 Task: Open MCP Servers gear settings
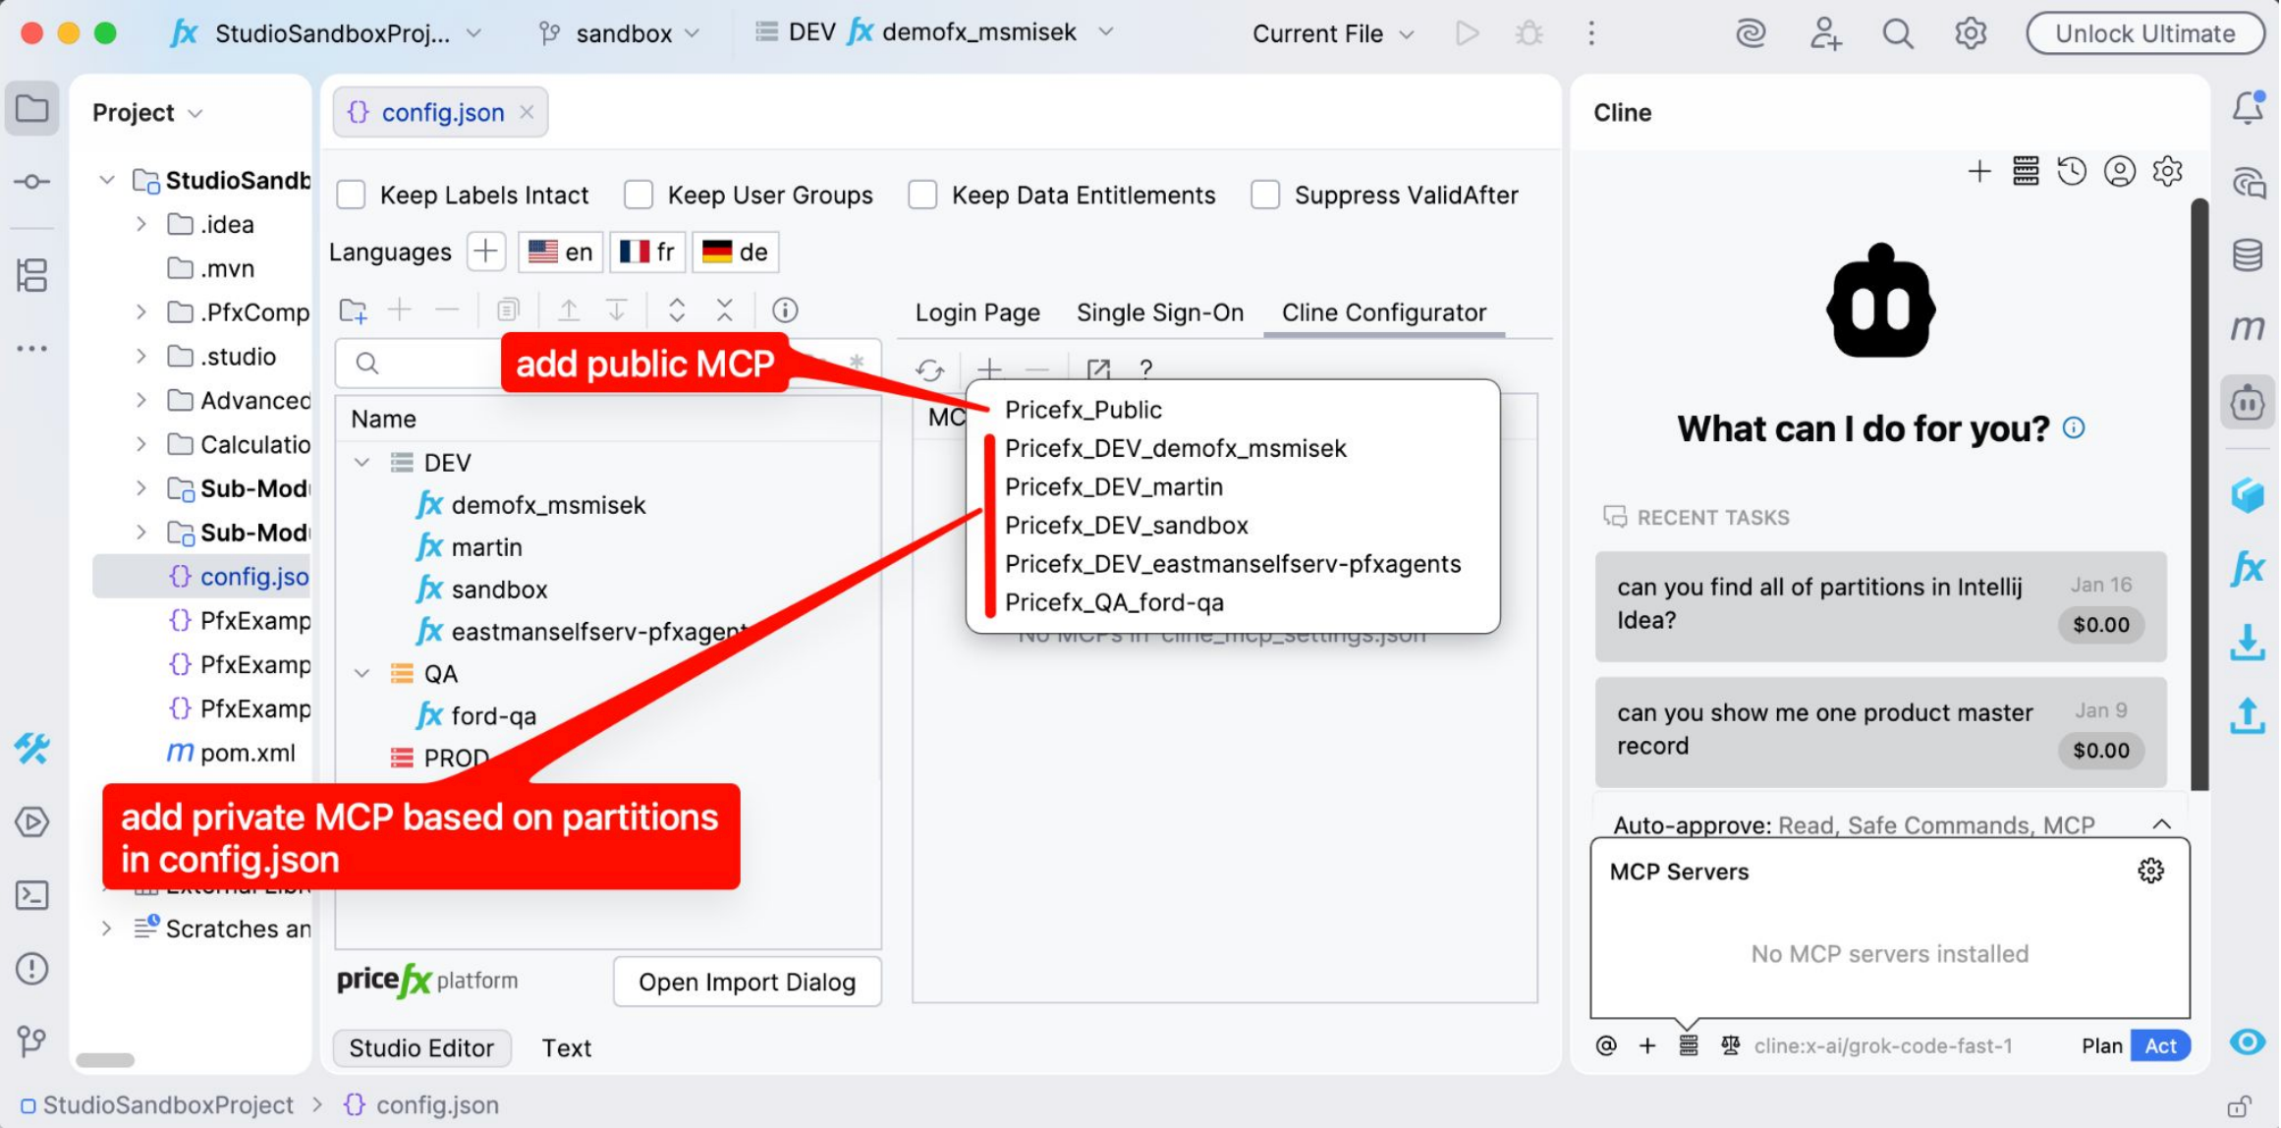[2150, 871]
